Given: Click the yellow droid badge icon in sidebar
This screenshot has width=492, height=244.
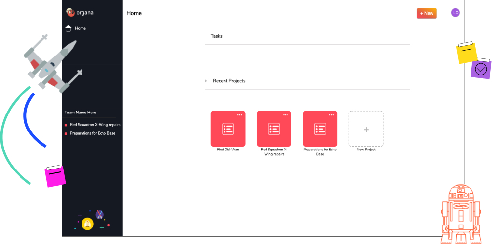Looking at the screenshot, I should [x=87, y=224].
